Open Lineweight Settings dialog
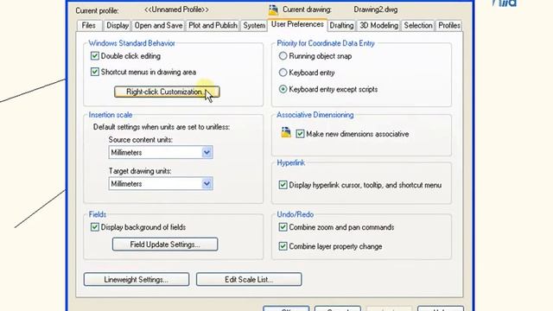Screen dimensions: 553x311 tap(137, 279)
